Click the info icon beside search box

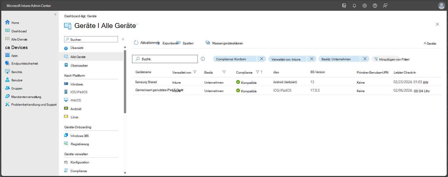pyautogui.click(x=203, y=59)
